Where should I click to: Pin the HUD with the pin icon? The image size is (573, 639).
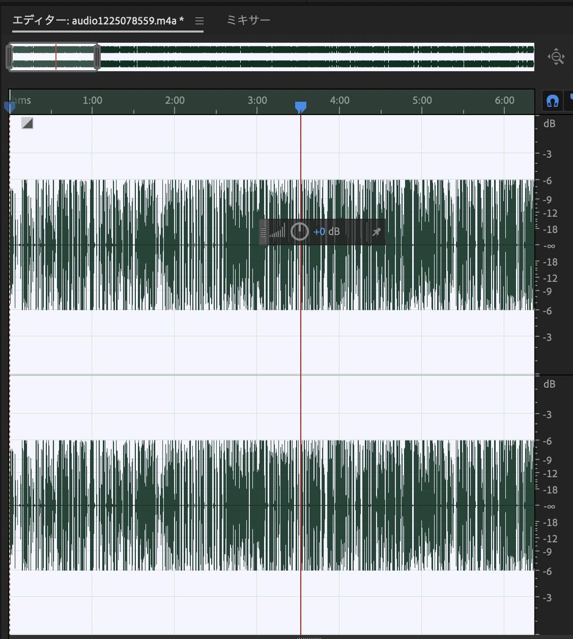tap(376, 232)
